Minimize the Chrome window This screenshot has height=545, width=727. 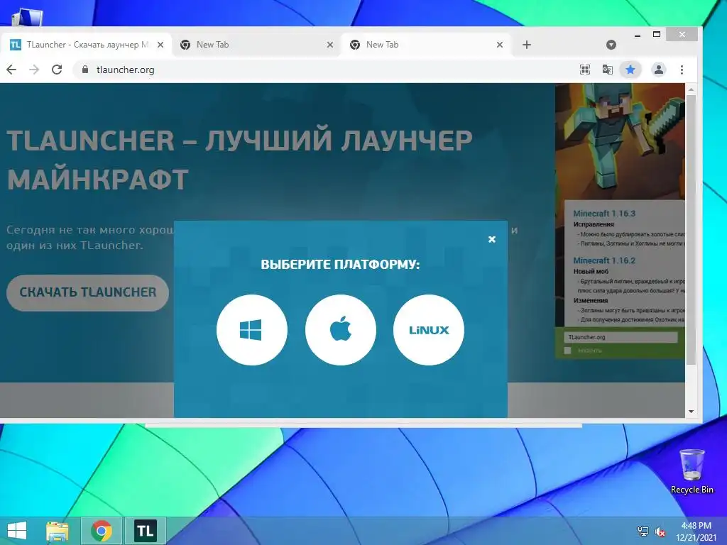coord(638,35)
